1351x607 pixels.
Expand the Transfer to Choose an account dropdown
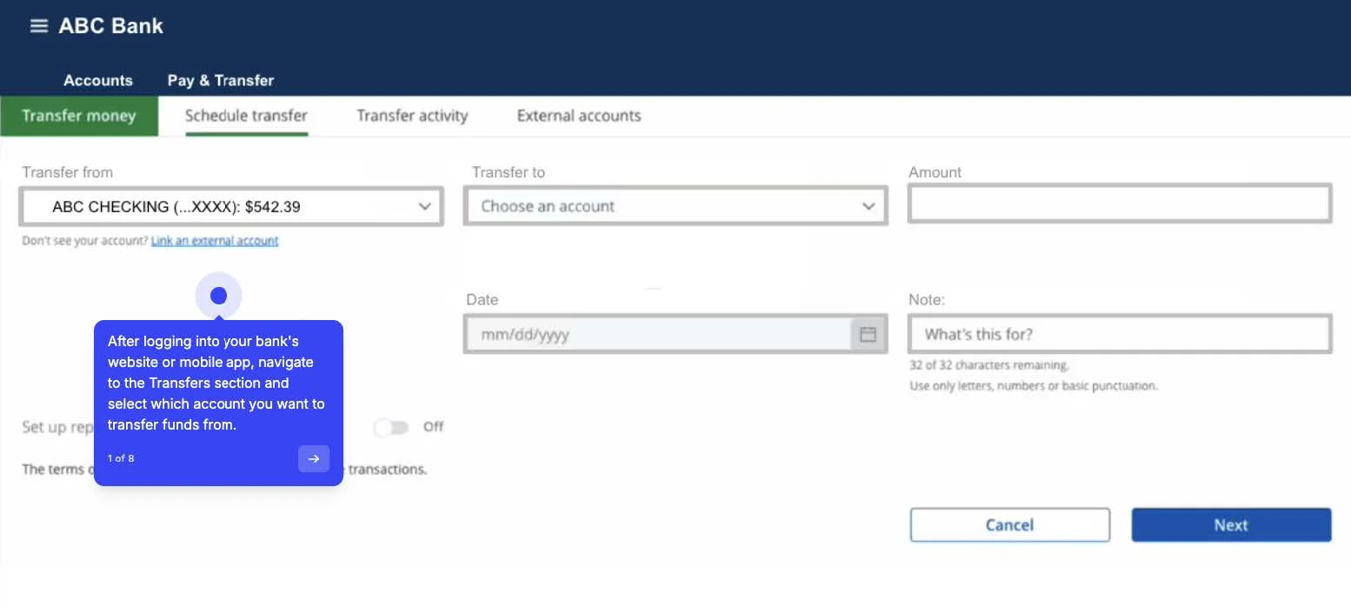point(675,206)
